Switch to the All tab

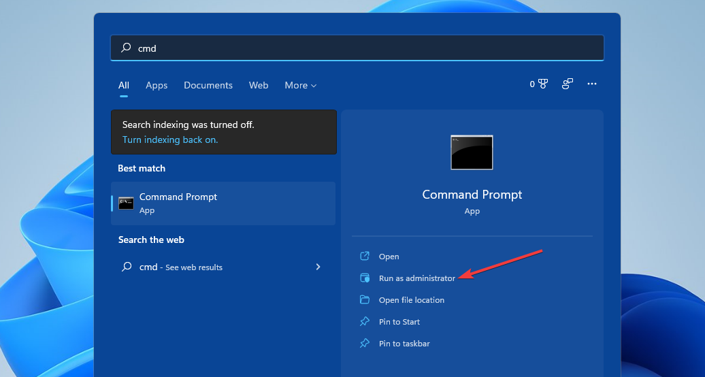(x=124, y=85)
